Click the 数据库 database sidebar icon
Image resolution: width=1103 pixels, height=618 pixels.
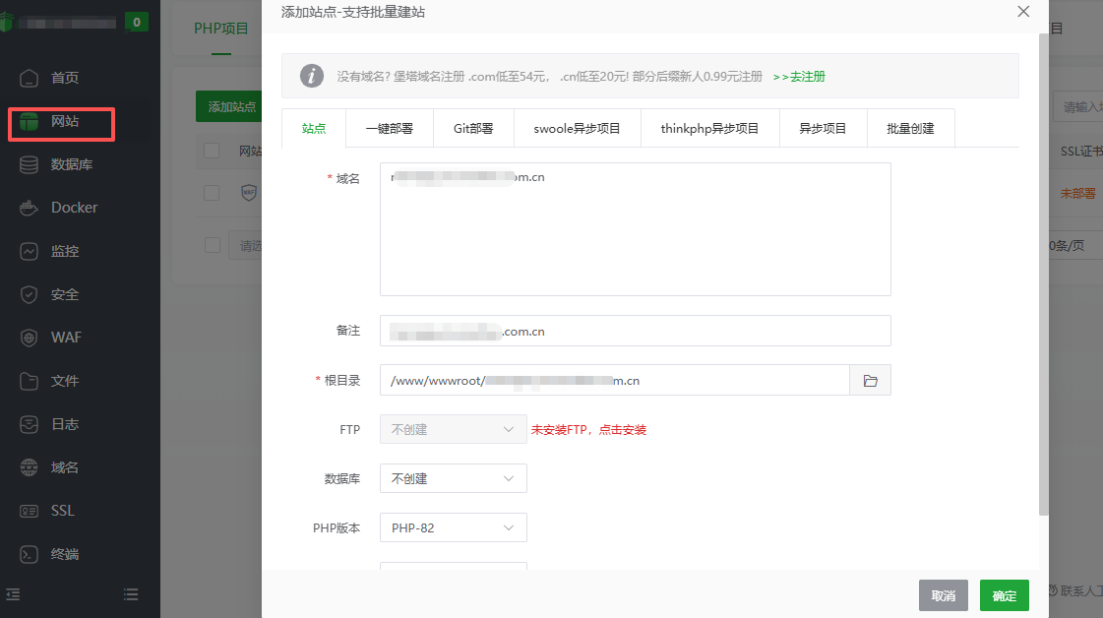click(30, 164)
